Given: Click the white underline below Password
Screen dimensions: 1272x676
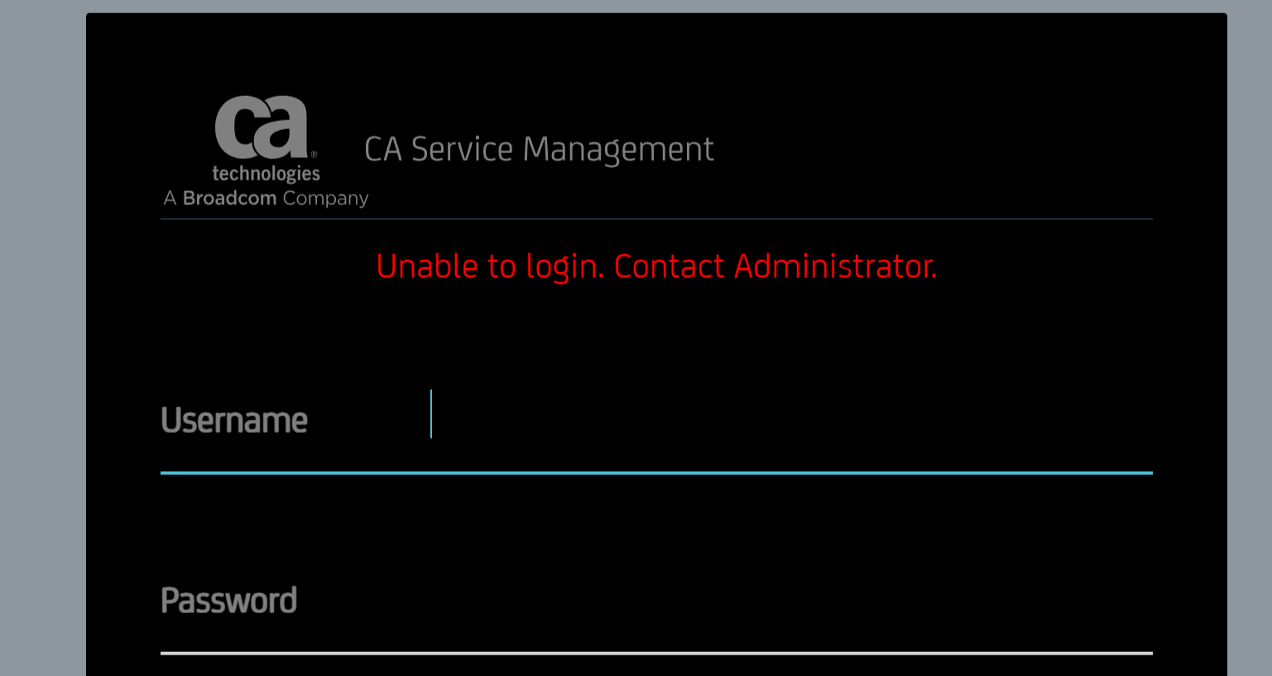Looking at the screenshot, I should coord(656,653).
